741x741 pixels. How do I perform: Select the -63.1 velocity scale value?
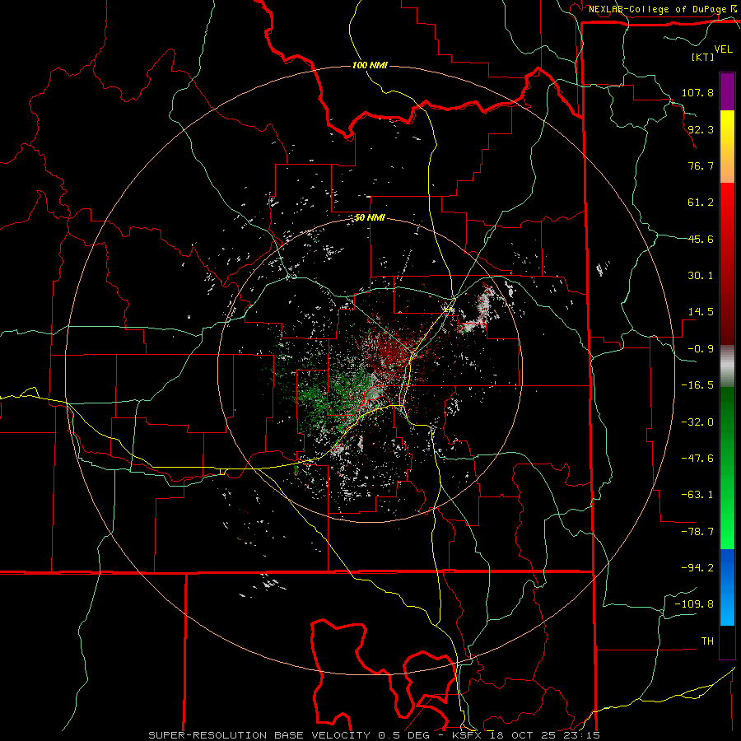coord(697,495)
